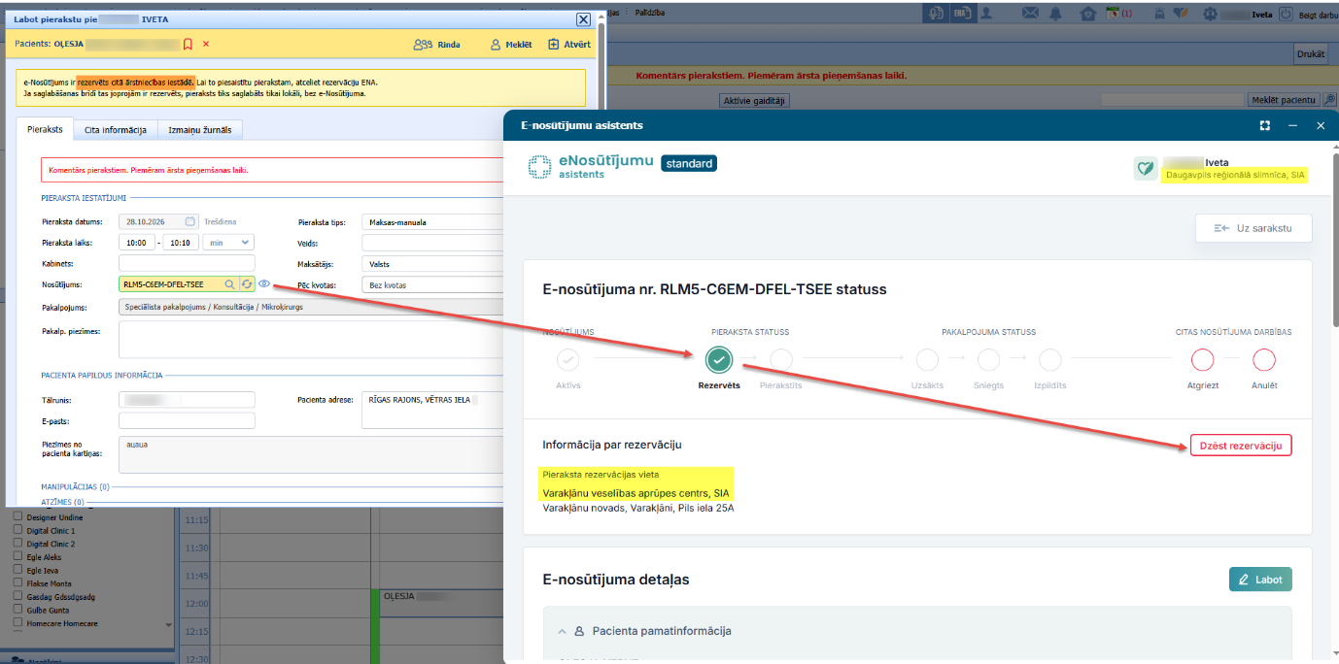Open the Veids dropdown field
The width and height of the screenshot is (1339, 664).
[x=432, y=242]
